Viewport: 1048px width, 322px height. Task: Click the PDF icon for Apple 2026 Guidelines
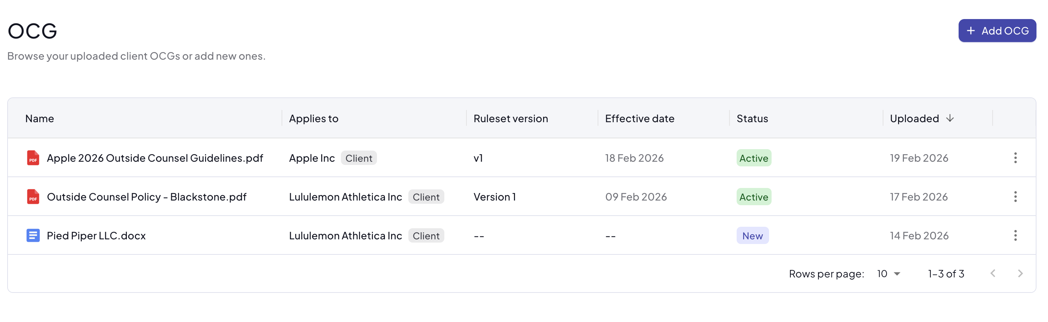33,158
